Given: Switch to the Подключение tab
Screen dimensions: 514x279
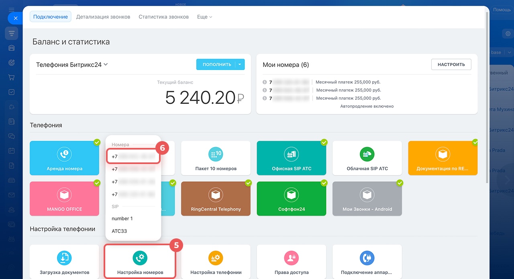Looking at the screenshot, I should tap(51, 17).
